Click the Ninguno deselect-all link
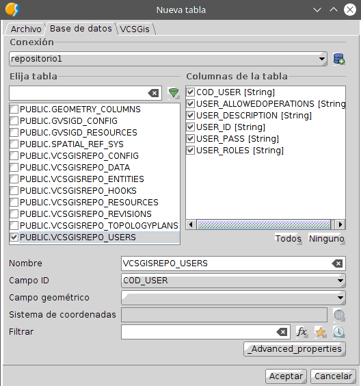This screenshot has width=361, height=386. [327, 239]
